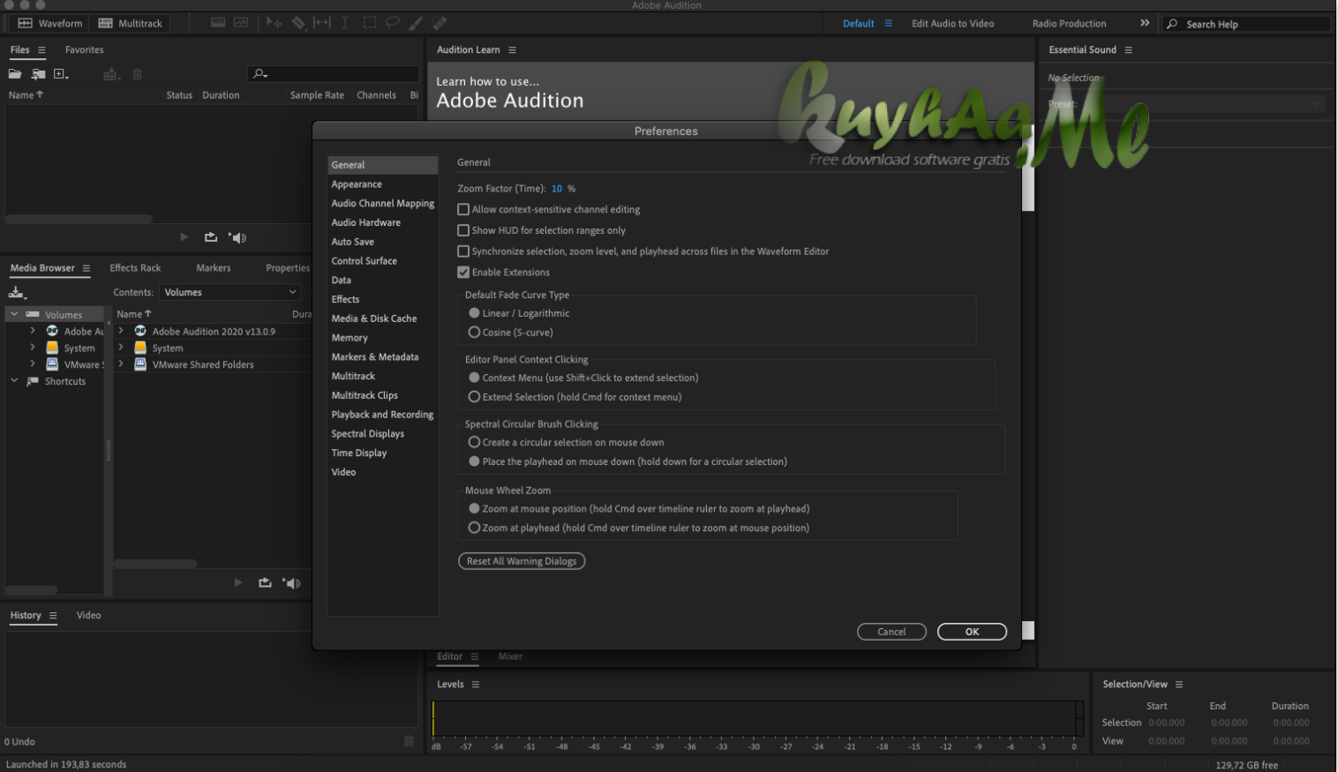Viewport: 1338px width, 772px height.
Task: Switch to the Waveform editor button
Action: [x=50, y=23]
